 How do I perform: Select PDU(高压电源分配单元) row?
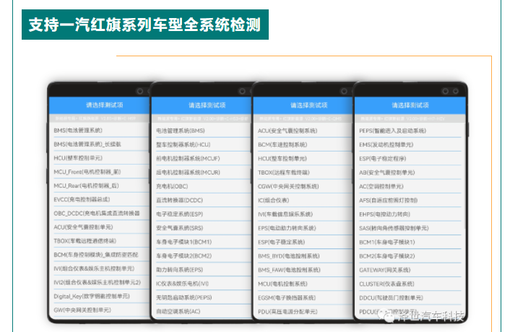[303, 312]
